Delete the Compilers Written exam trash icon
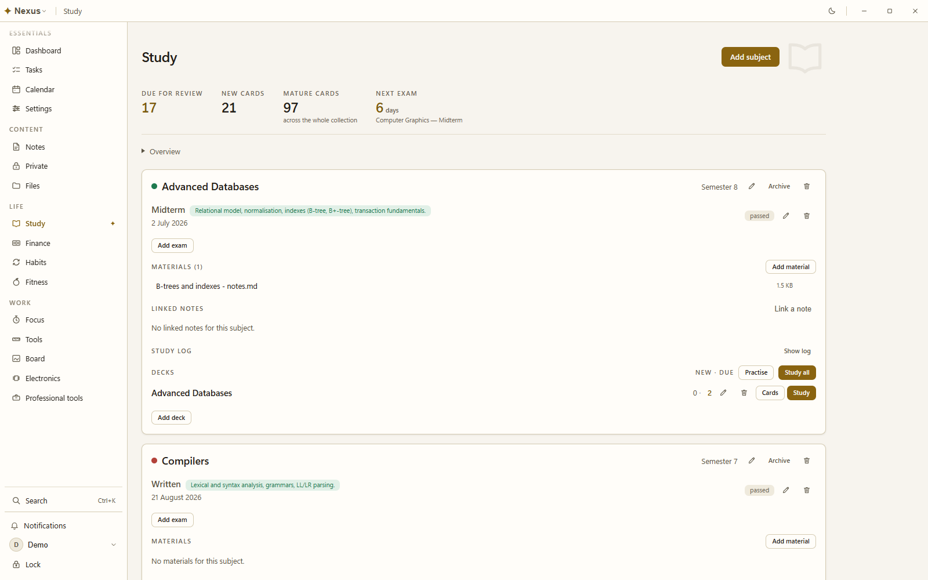This screenshot has height=580, width=928. [807, 490]
